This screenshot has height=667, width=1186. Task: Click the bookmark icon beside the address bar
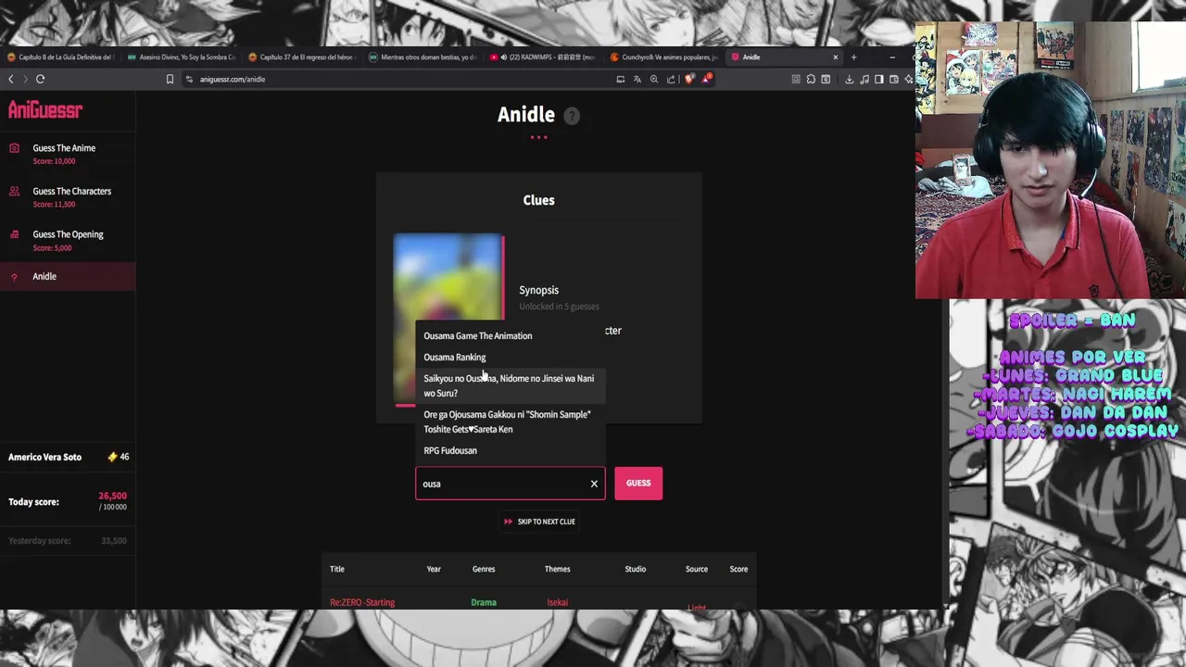pyautogui.click(x=170, y=80)
